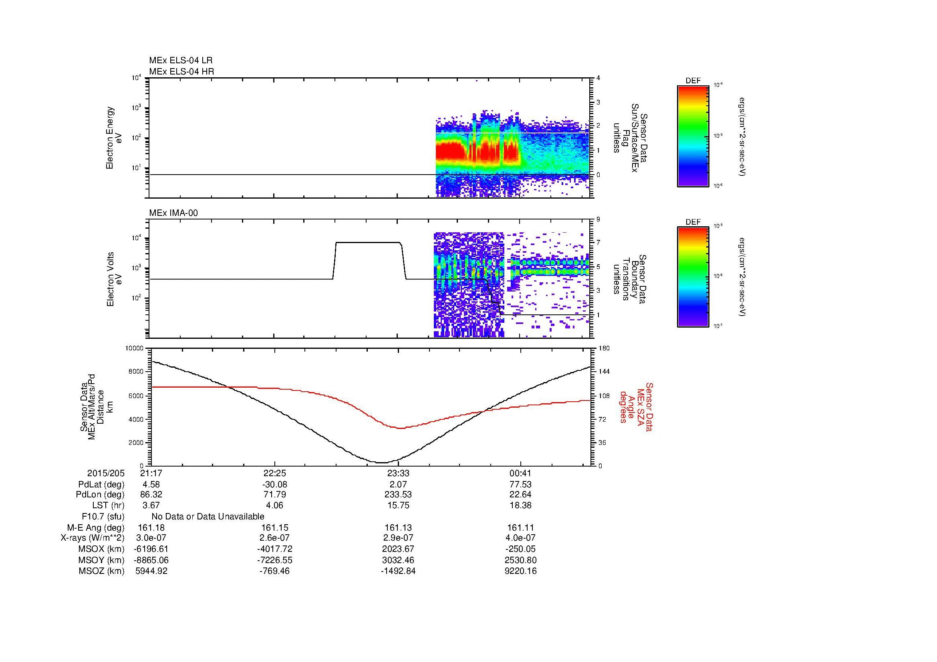Click the 'MEx ELS-04 HR' panel title

181,71
